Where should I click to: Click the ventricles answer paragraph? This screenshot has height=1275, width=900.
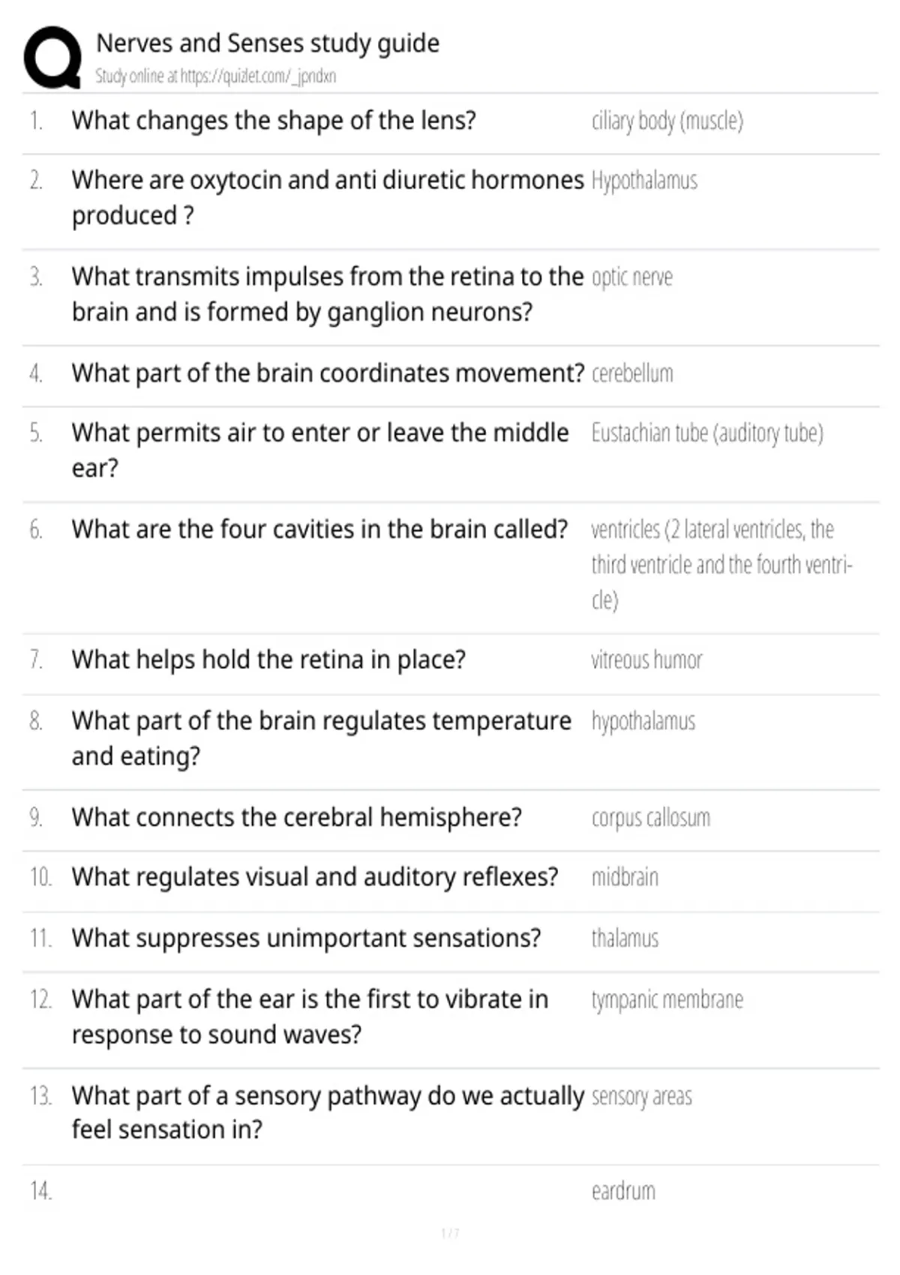point(721,565)
